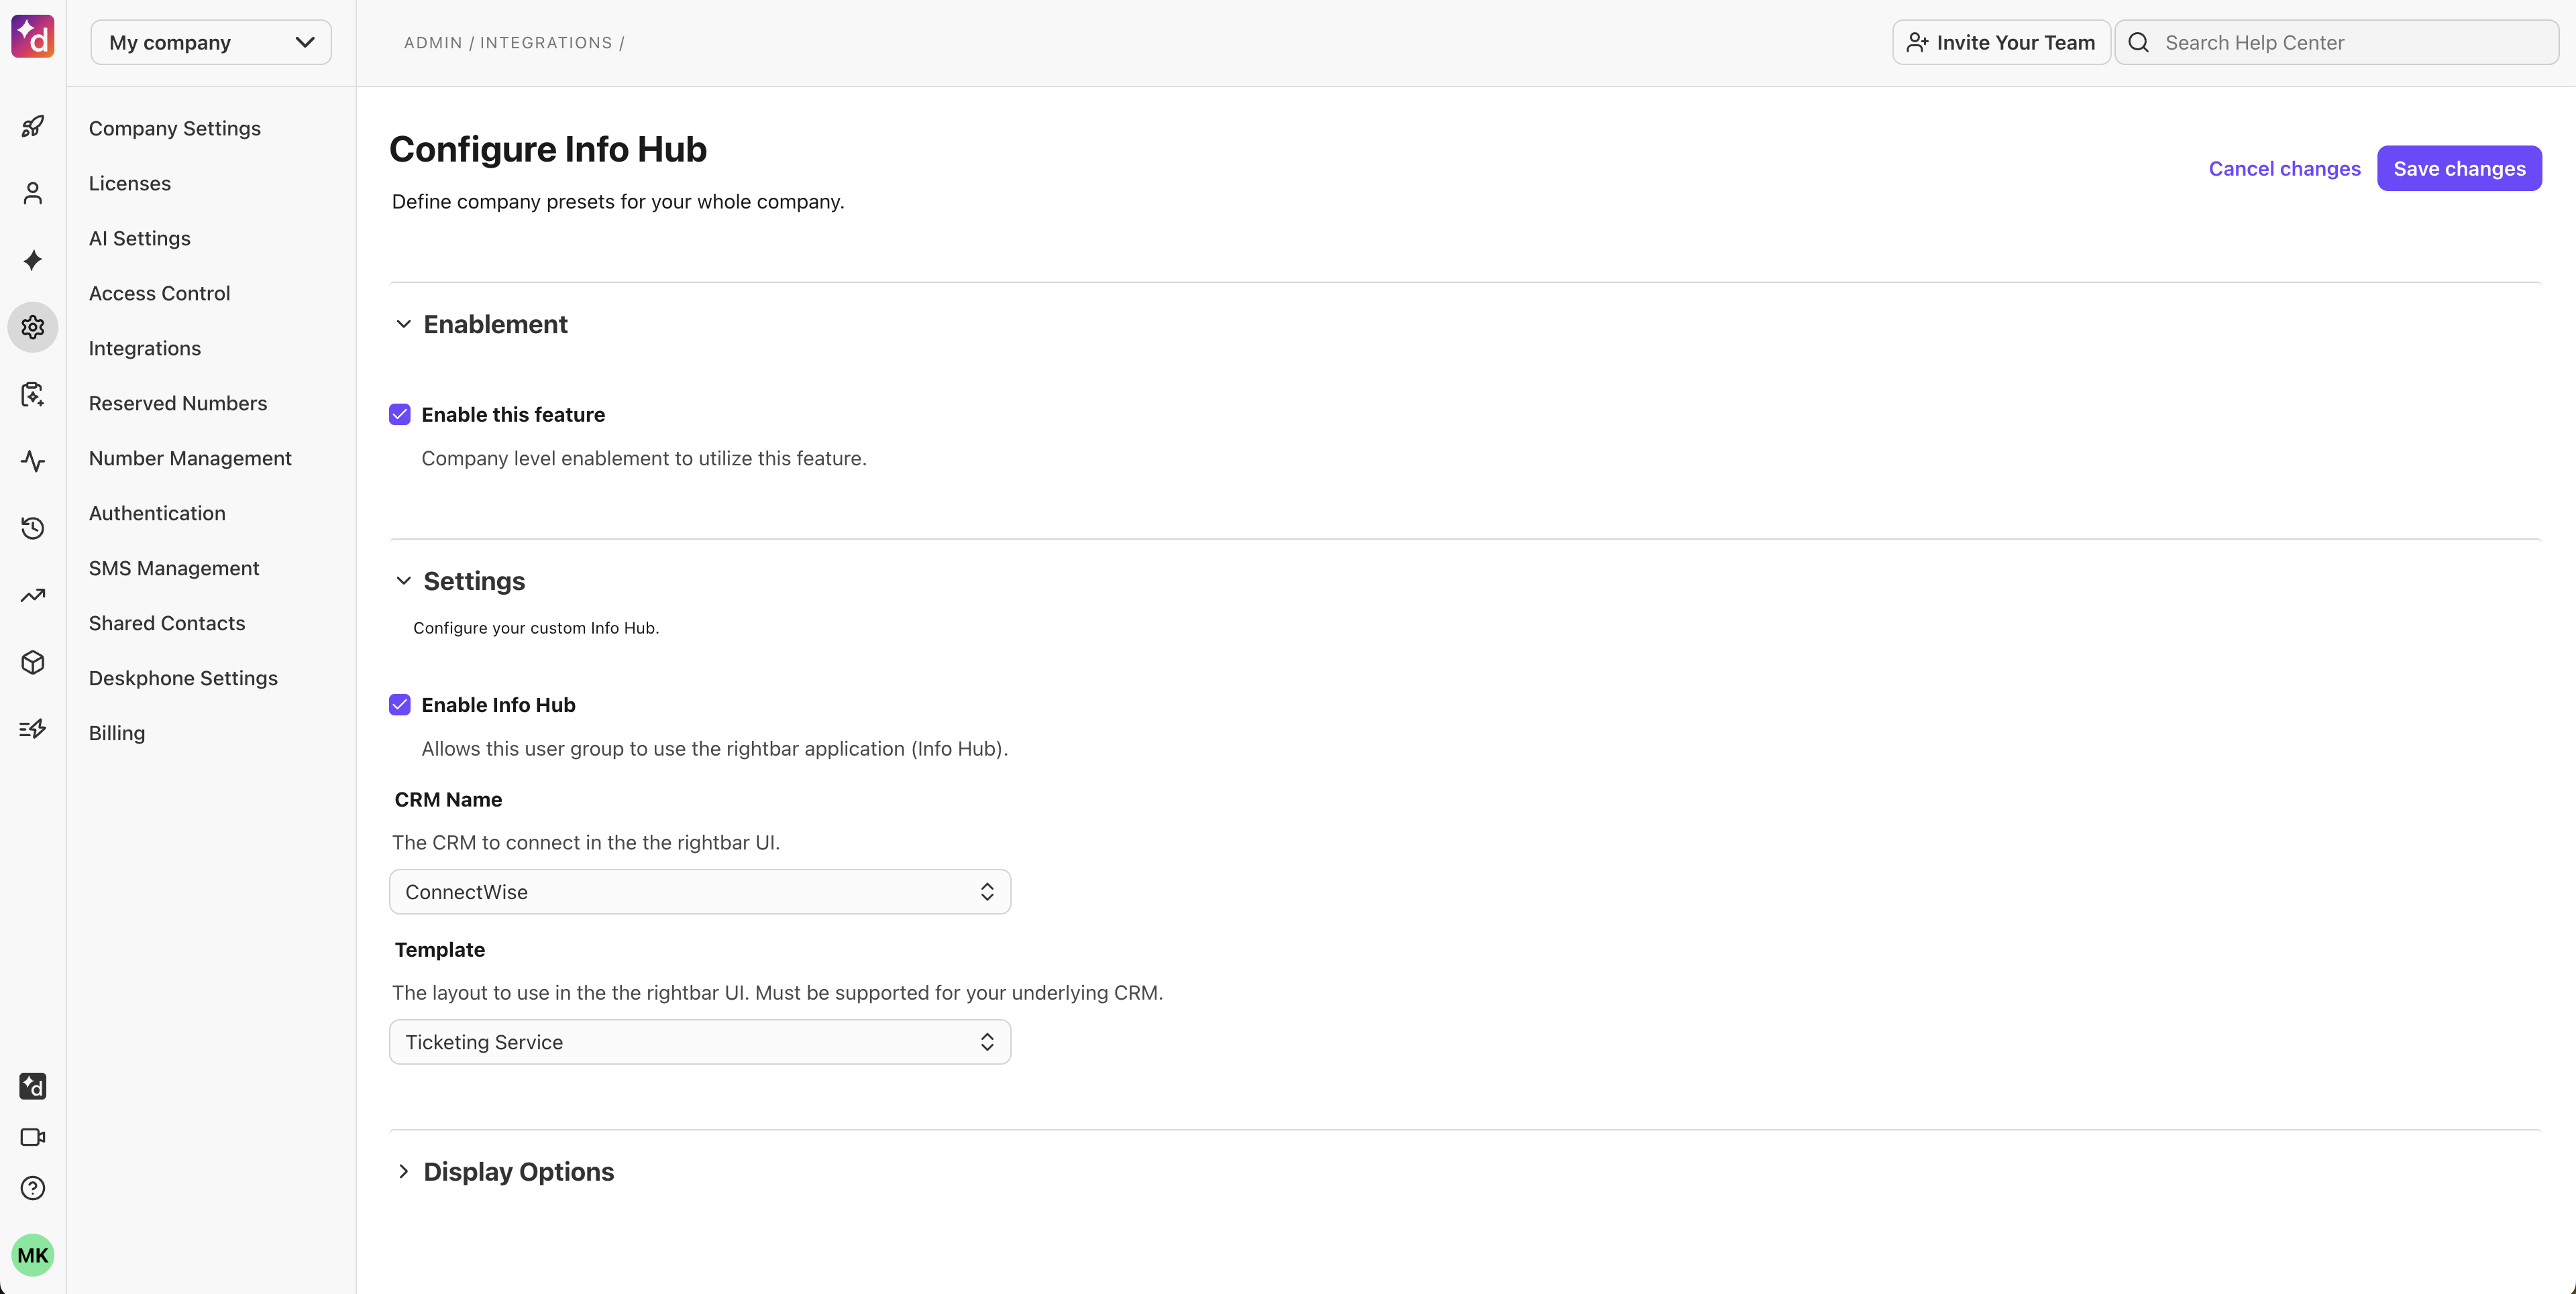The image size is (2576, 1294).
Task: Go to Licenses menu item
Action: tap(130, 183)
